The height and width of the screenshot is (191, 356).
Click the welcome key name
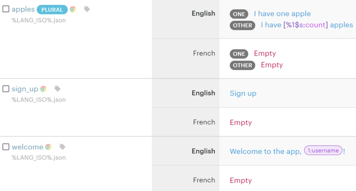(27, 147)
